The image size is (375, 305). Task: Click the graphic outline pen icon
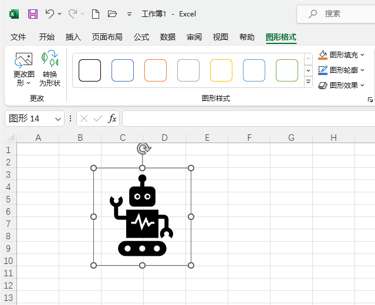click(323, 70)
